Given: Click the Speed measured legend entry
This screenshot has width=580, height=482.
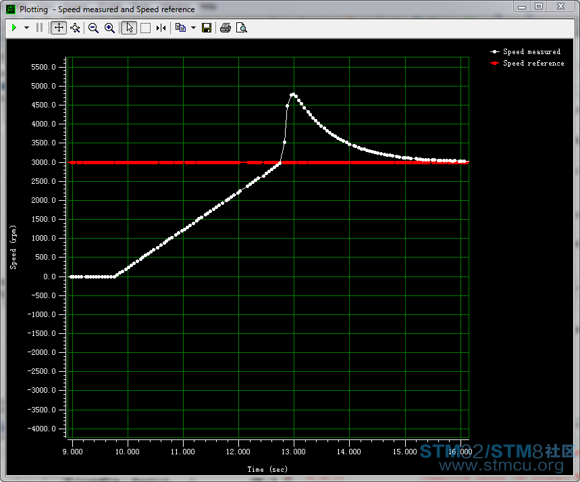Looking at the screenshot, I should 531,51.
